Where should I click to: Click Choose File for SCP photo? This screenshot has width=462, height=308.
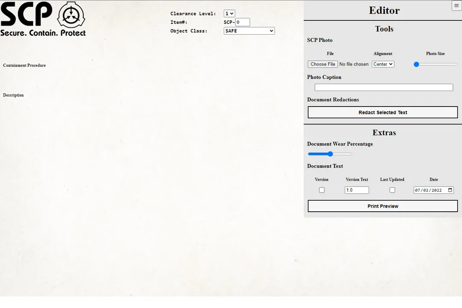[323, 64]
